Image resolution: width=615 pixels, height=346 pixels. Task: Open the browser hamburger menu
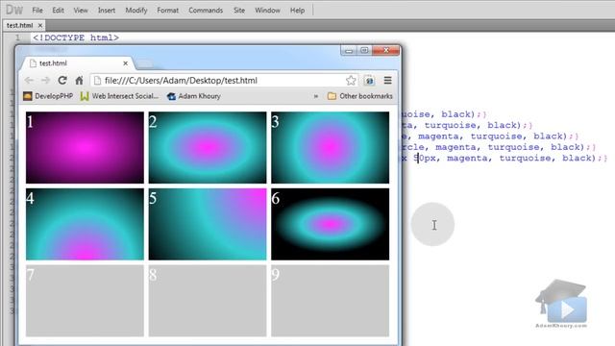pos(388,81)
